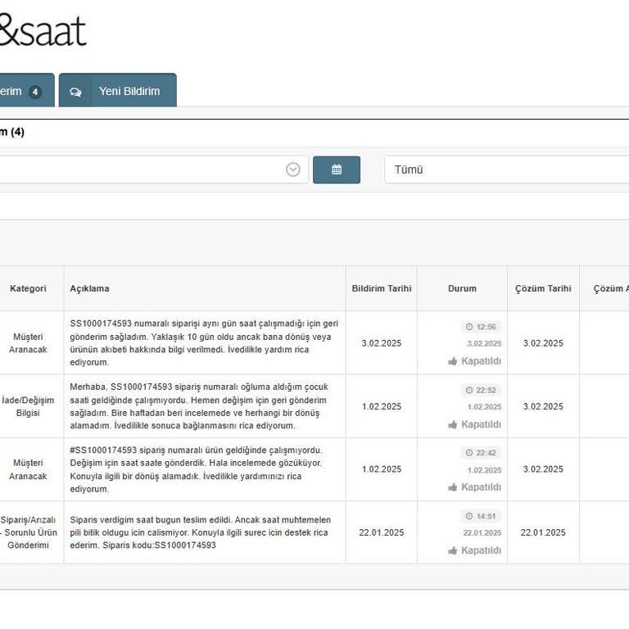Open the Tümü filter dropdown
629x629 pixels.
(506, 170)
